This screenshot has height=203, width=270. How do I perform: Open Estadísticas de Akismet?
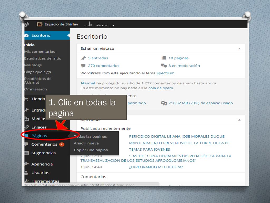(x=38, y=81)
